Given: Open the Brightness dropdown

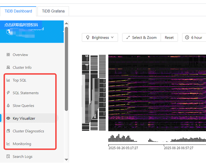Looking at the screenshot, I should [100, 38].
